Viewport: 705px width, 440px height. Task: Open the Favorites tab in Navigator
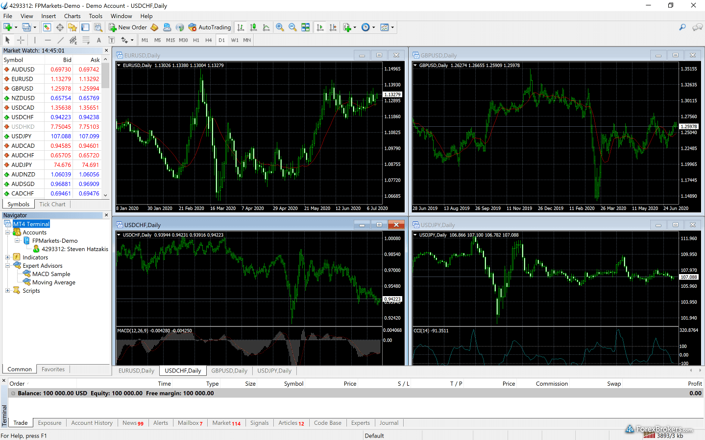(x=53, y=370)
